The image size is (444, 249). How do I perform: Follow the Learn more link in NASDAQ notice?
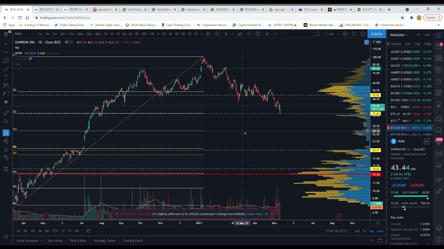[255, 214]
